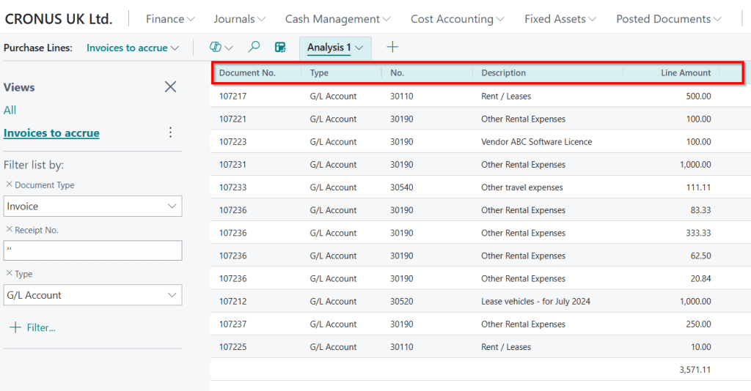Open the Copilot icon dropdown

[221, 48]
